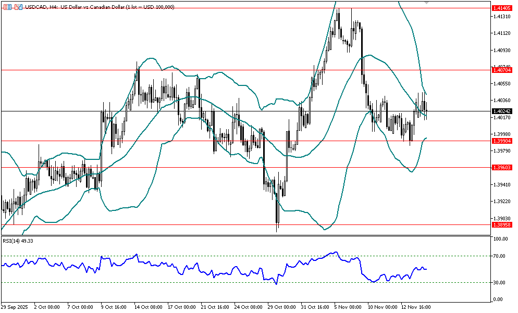The height and width of the screenshot is (313, 518).
Task: Click the 1.41120 price scale value
Action: click(x=501, y=33)
